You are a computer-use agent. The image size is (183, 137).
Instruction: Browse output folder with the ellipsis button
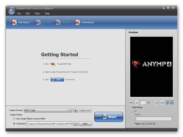click(75, 123)
